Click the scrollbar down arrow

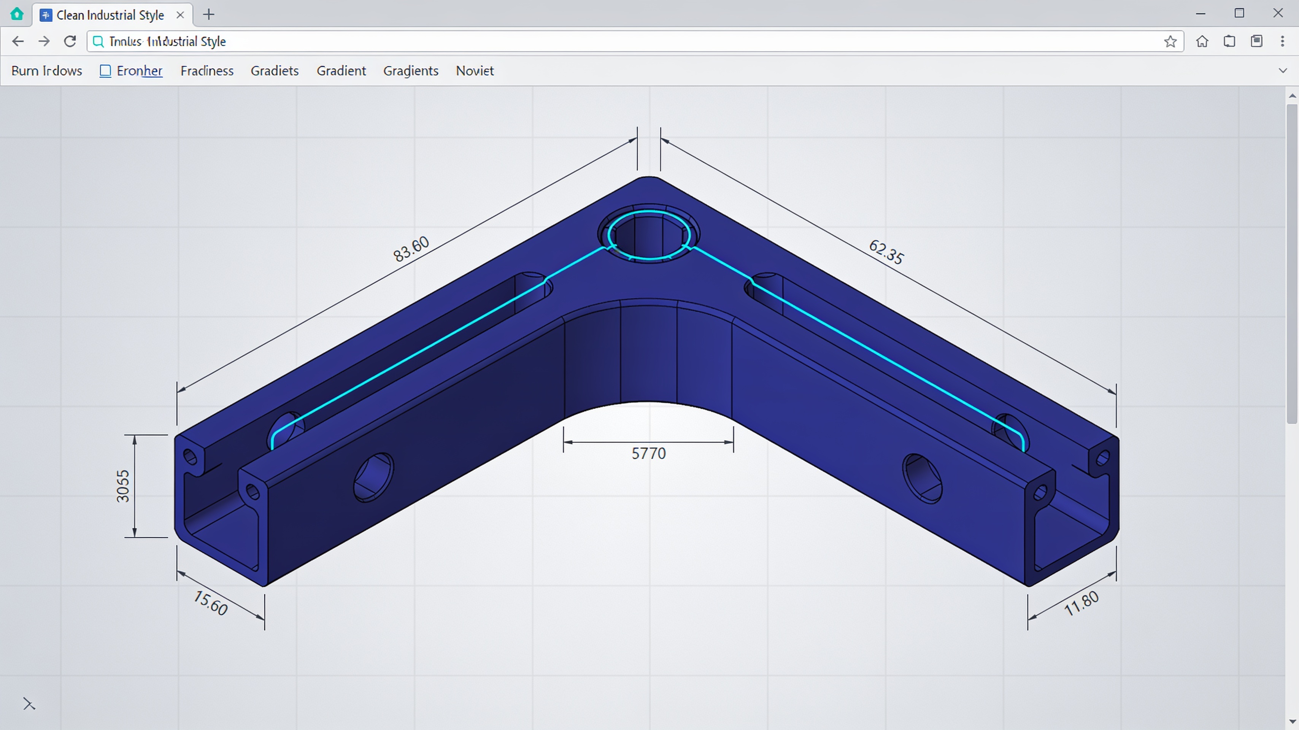tap(1292, 721)
